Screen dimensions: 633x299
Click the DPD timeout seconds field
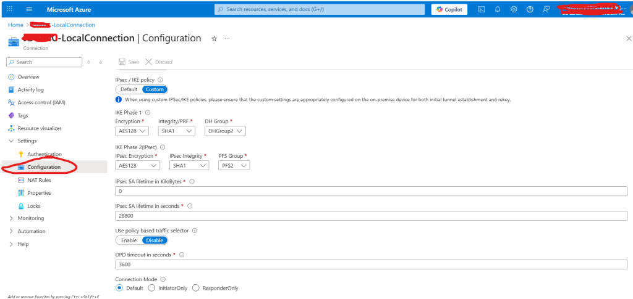click(371, 264)
